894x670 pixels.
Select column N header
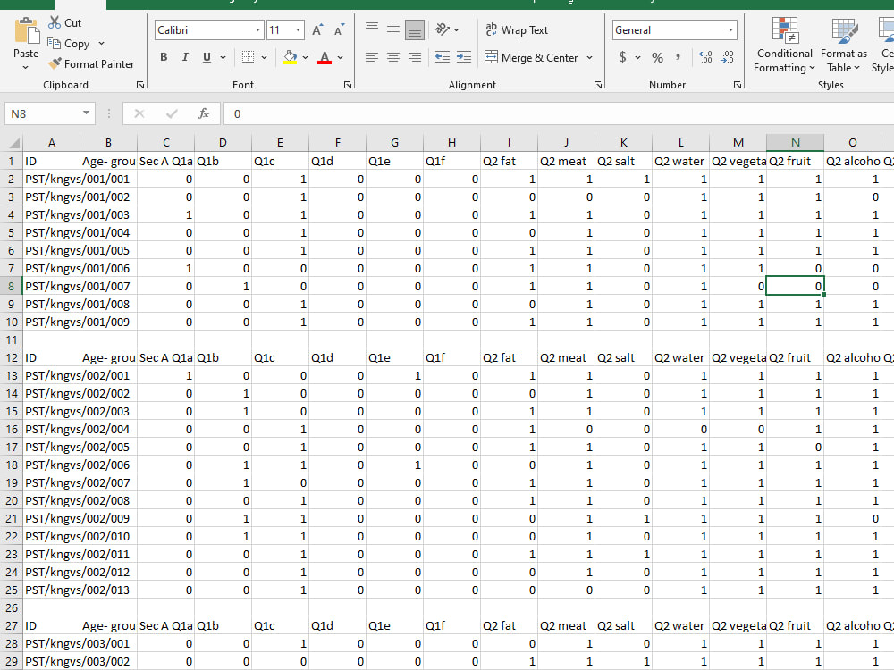click(796, 142)
